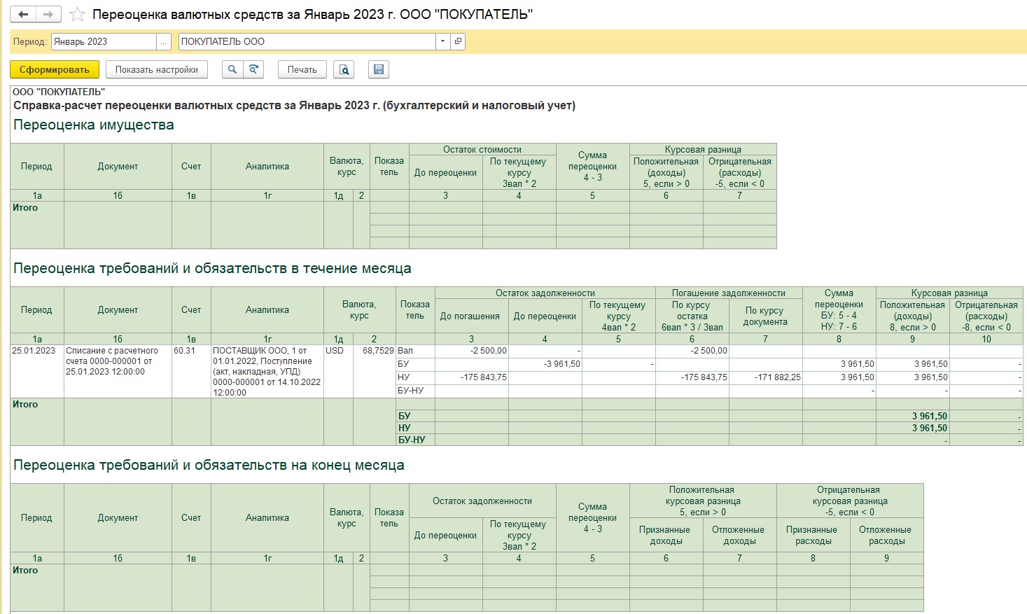The image size is (1027, 614).
Task: Open the period picker ellipsis button
Action: pos(163,41)
